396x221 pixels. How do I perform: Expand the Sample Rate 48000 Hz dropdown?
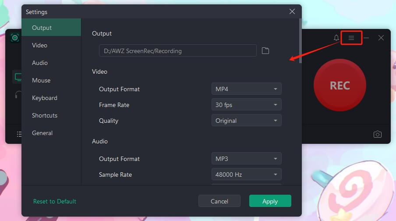coord(246,175)
